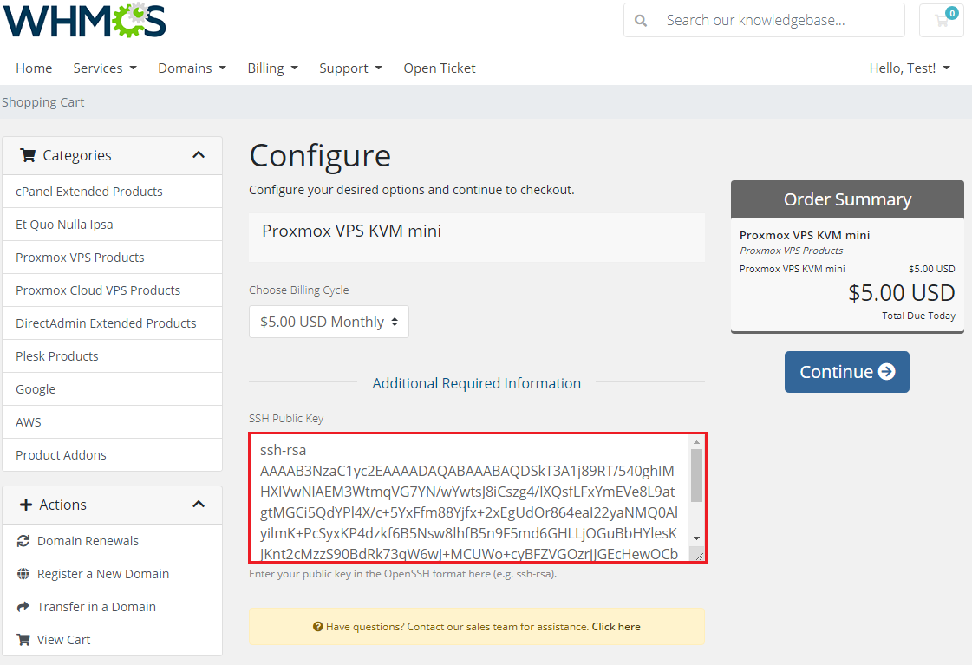Click the 'Total Due Today' label
The height and width of the screenshot is (665, 972).
919,316
